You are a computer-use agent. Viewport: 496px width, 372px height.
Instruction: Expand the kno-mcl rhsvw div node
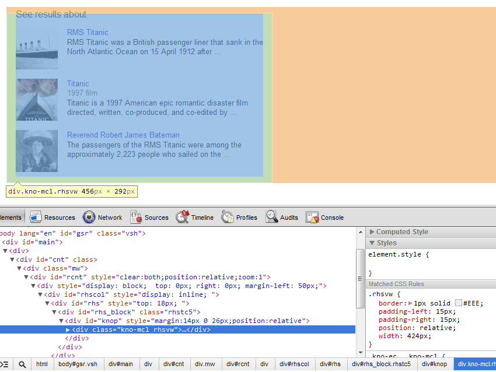(68, 329)
